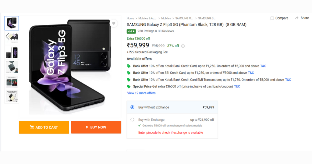Expand View 12 more offers
This screenshot has width=312, height=164.
point(141,93)
